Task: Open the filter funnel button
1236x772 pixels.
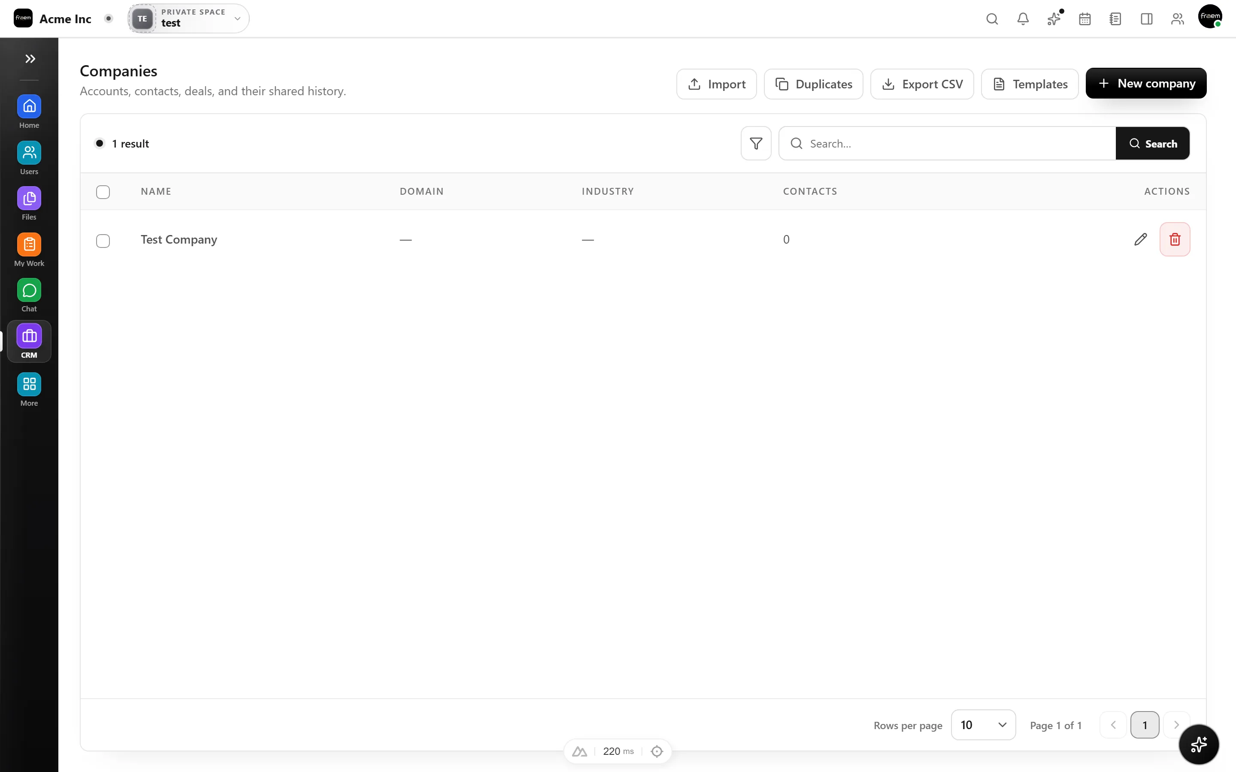Action: (756, 144)
